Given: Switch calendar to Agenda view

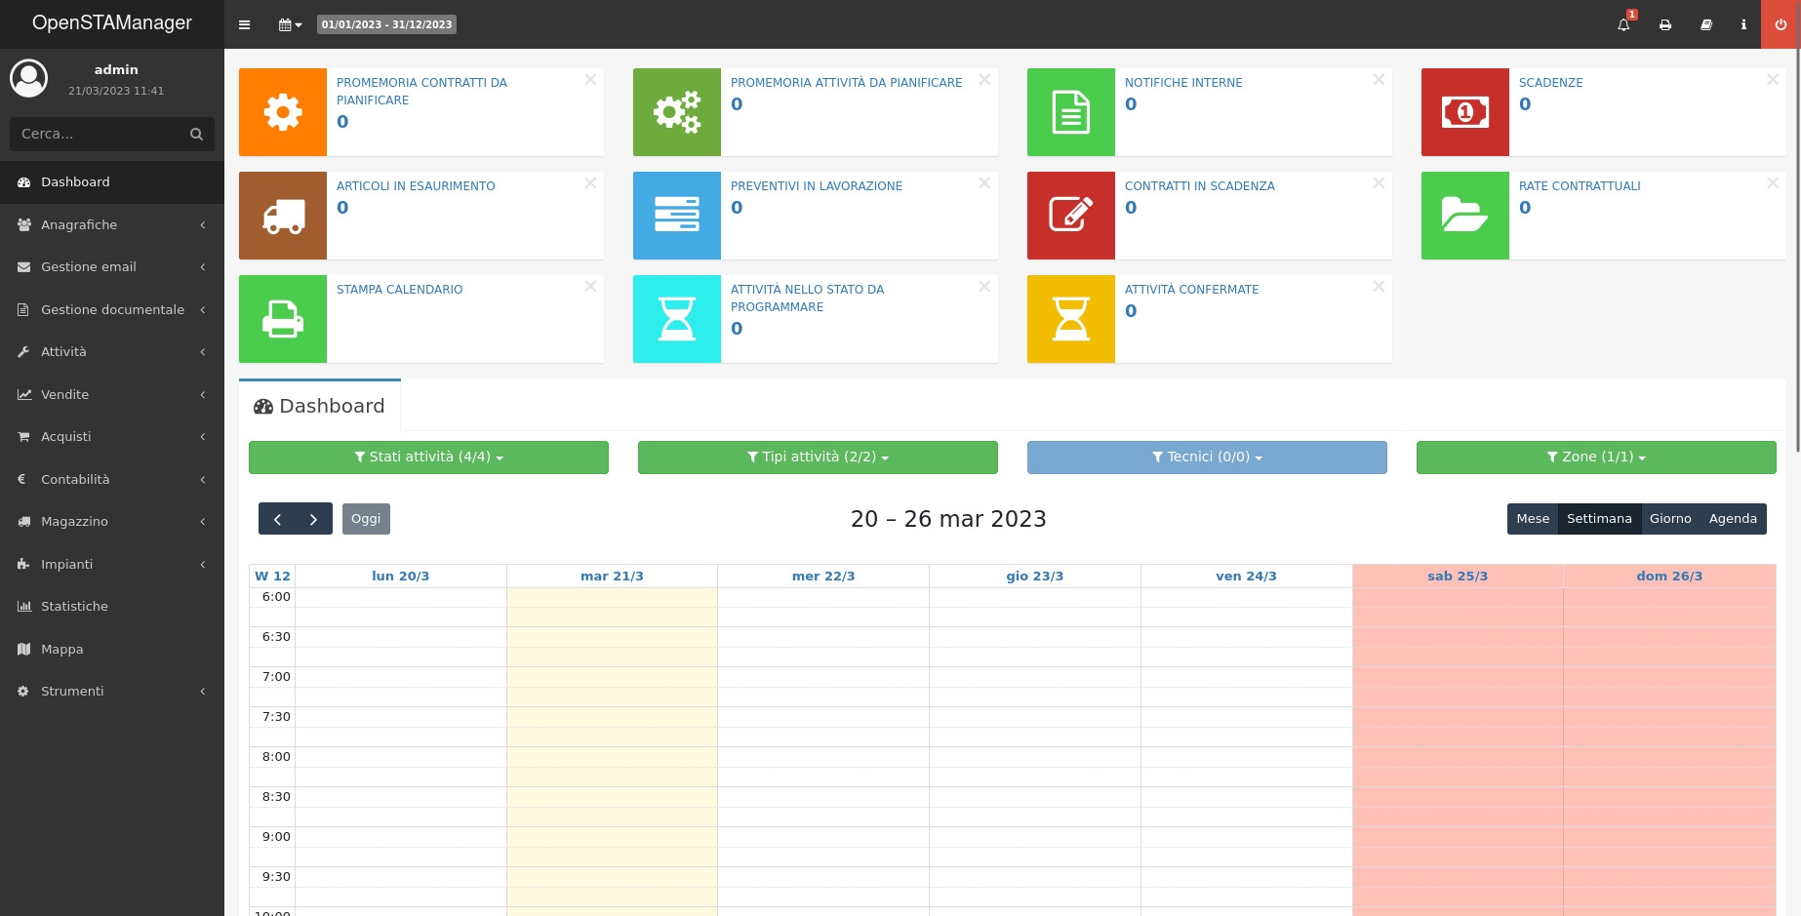Looking at the screenshot, I should click(1732, 519).
